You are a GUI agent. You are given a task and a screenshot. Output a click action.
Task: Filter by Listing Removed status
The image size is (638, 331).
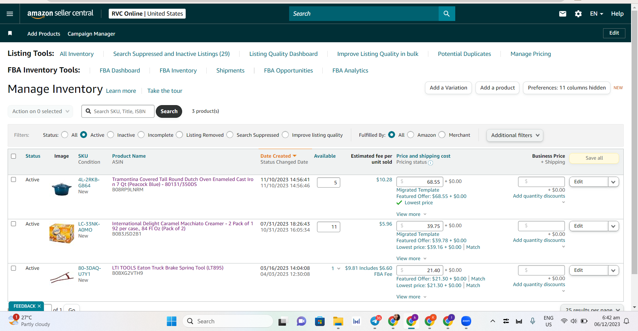179,135
